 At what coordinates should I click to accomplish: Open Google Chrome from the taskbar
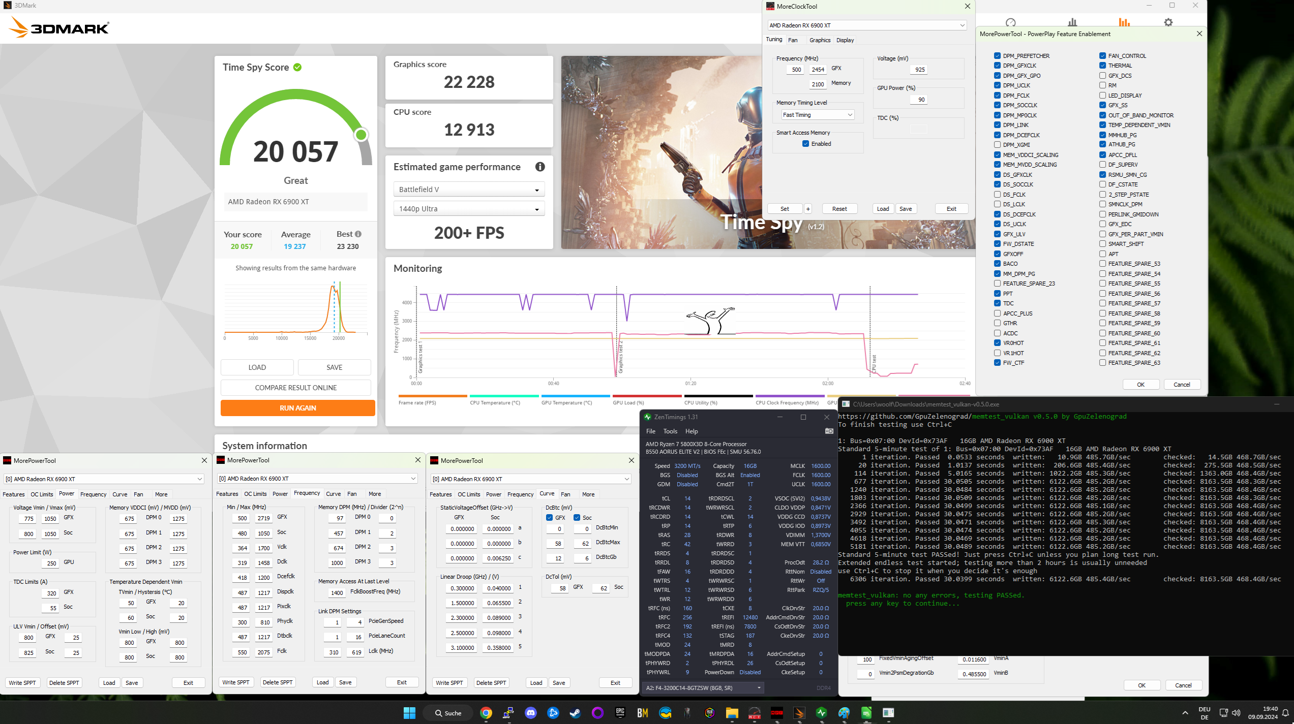(486, 713)
